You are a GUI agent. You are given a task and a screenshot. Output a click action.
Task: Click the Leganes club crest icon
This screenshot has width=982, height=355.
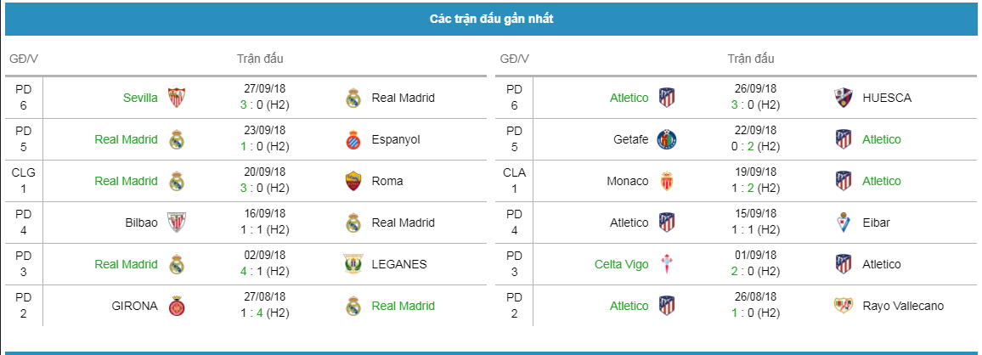[x=354, y=264]
